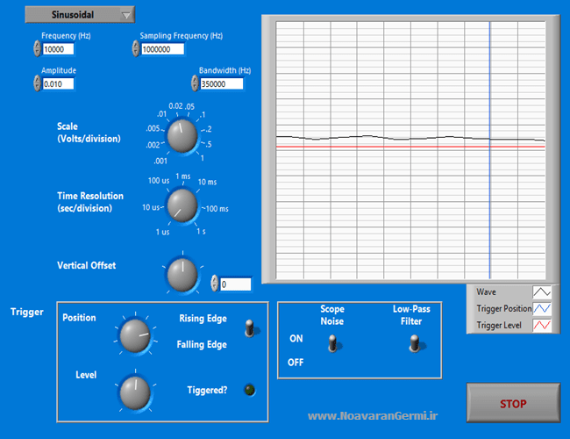Click the Trigger Level knob
570x439 pixels.
point(135,393)
